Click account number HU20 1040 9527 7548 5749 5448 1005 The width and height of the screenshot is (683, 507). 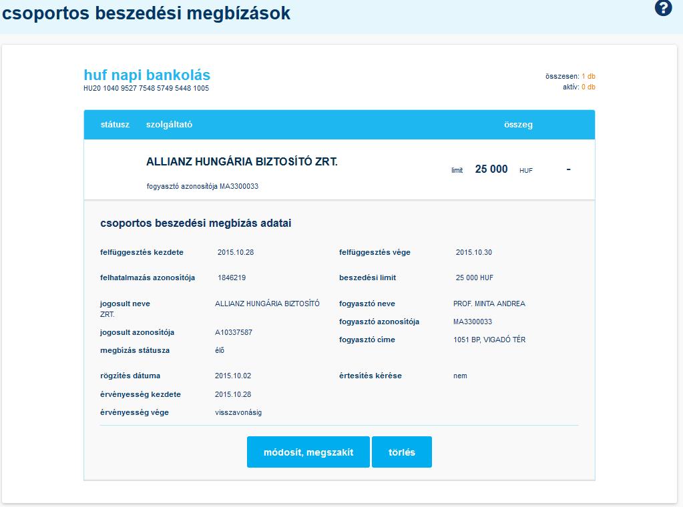(146, 88)
